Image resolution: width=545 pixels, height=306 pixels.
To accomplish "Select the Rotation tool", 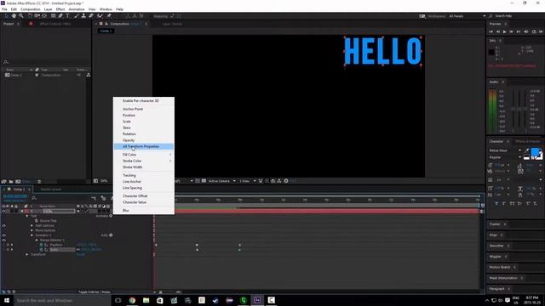I will [30, 16].
